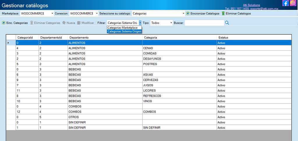Click the REFRESCOS category cell
The height and width of the screenshot is (141, 298).
coord(179,96)
